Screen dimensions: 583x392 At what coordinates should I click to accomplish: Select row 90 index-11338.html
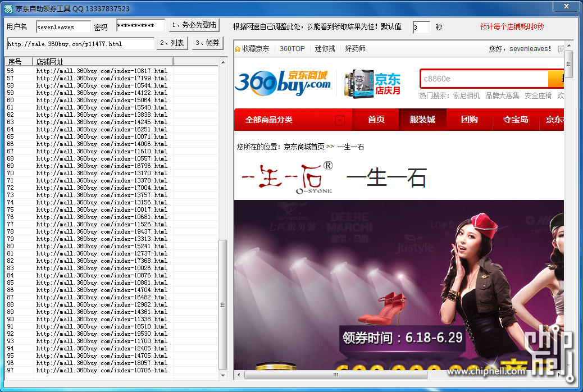coord(112,319)
